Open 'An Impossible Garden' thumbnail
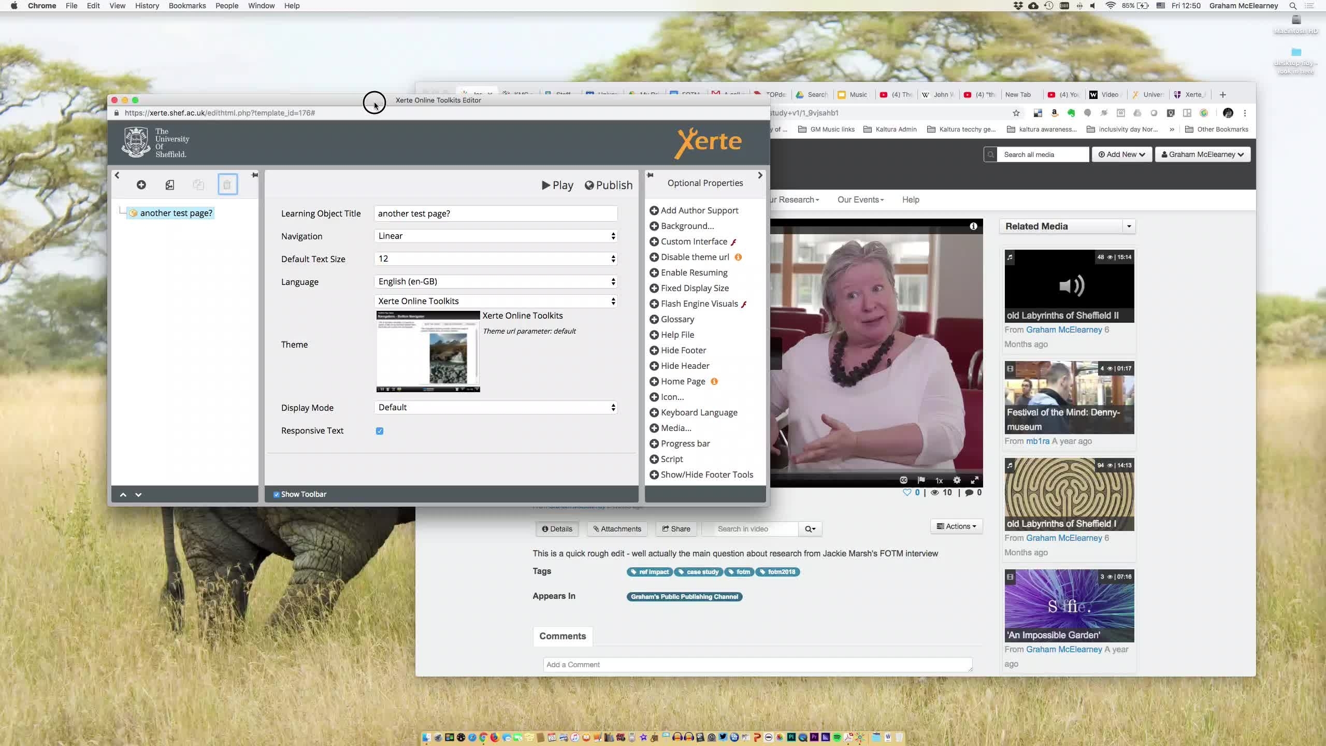 click(1069, 606)
